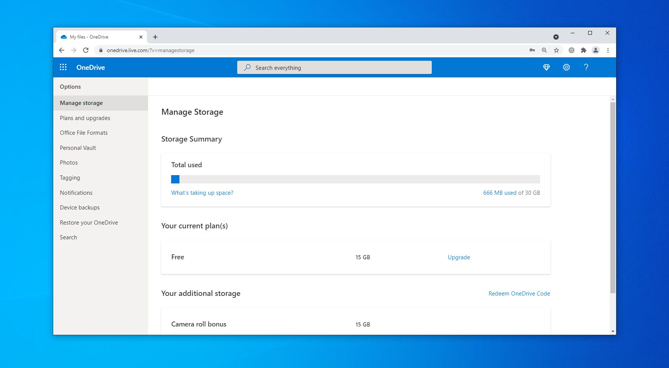Bookmark this page with star icon
This screenshot has width=669, height=368.
556,50
